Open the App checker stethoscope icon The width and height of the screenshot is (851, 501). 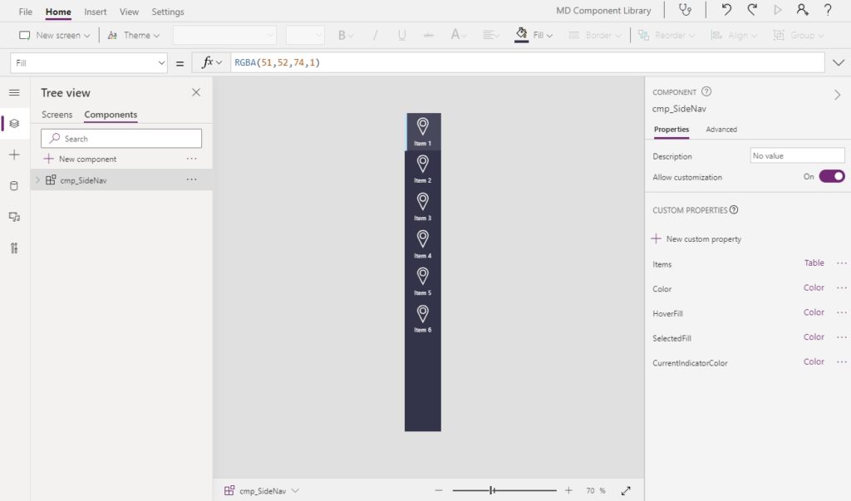[685, 10]
